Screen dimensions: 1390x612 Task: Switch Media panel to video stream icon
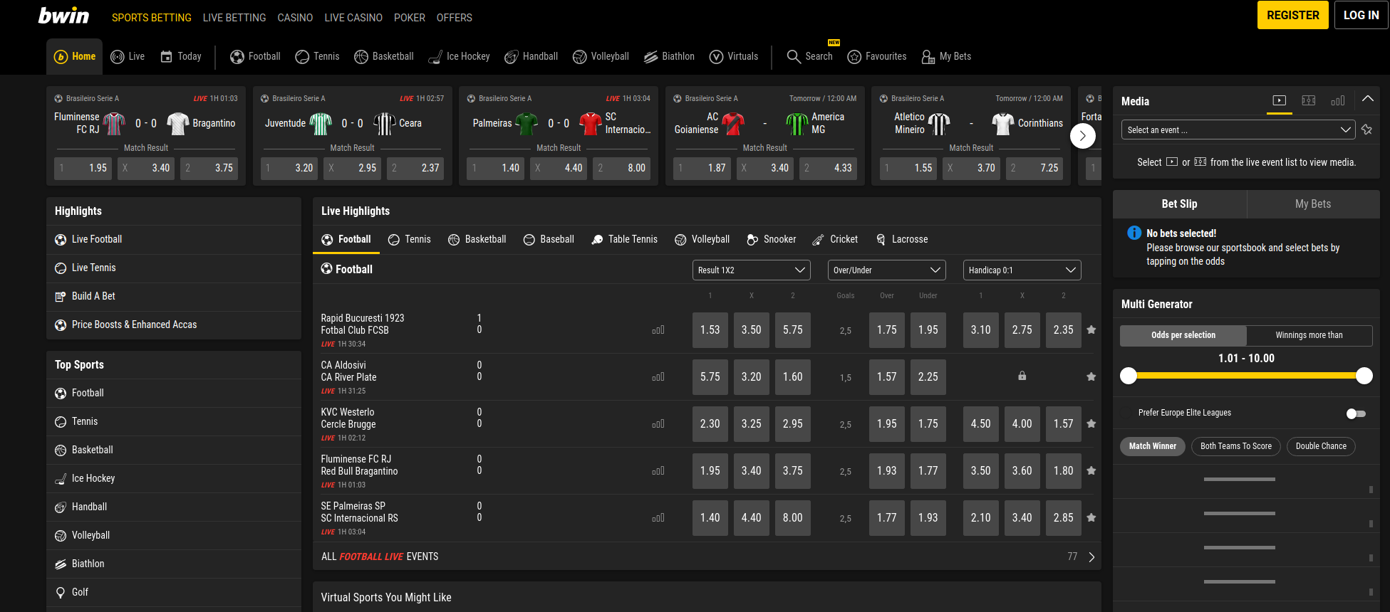1280,100
